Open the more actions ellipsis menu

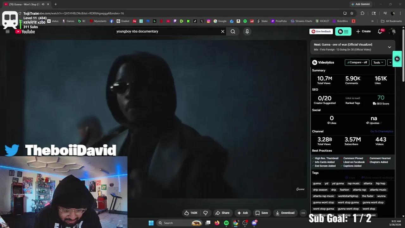303,213
